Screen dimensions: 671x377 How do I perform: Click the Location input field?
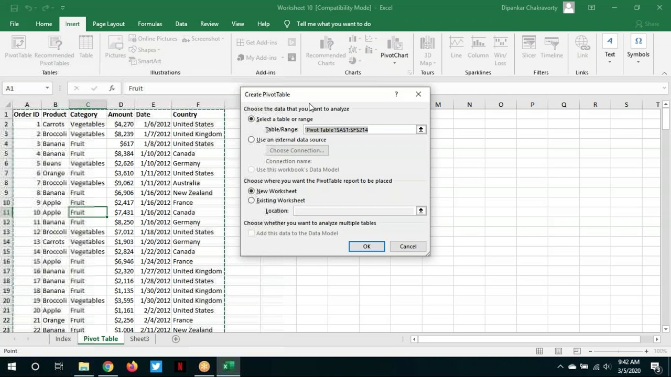[x=354, y=210]
